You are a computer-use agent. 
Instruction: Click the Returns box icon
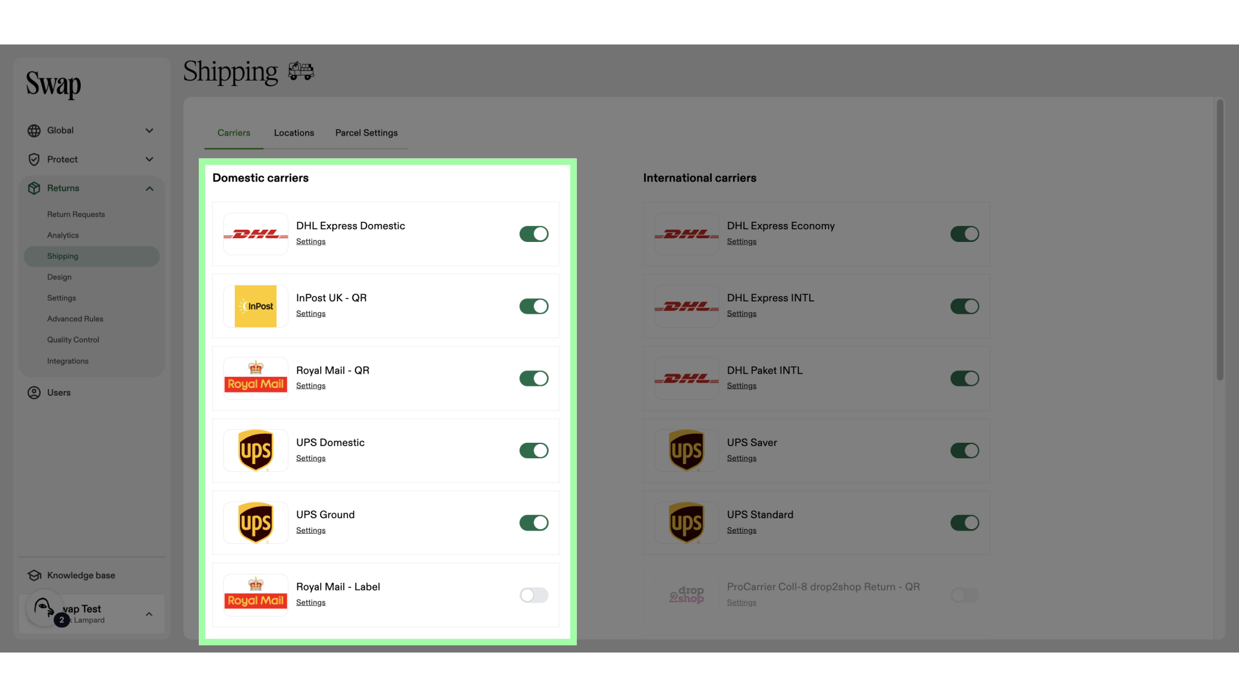pyautogui.click(x=34, y=188)
